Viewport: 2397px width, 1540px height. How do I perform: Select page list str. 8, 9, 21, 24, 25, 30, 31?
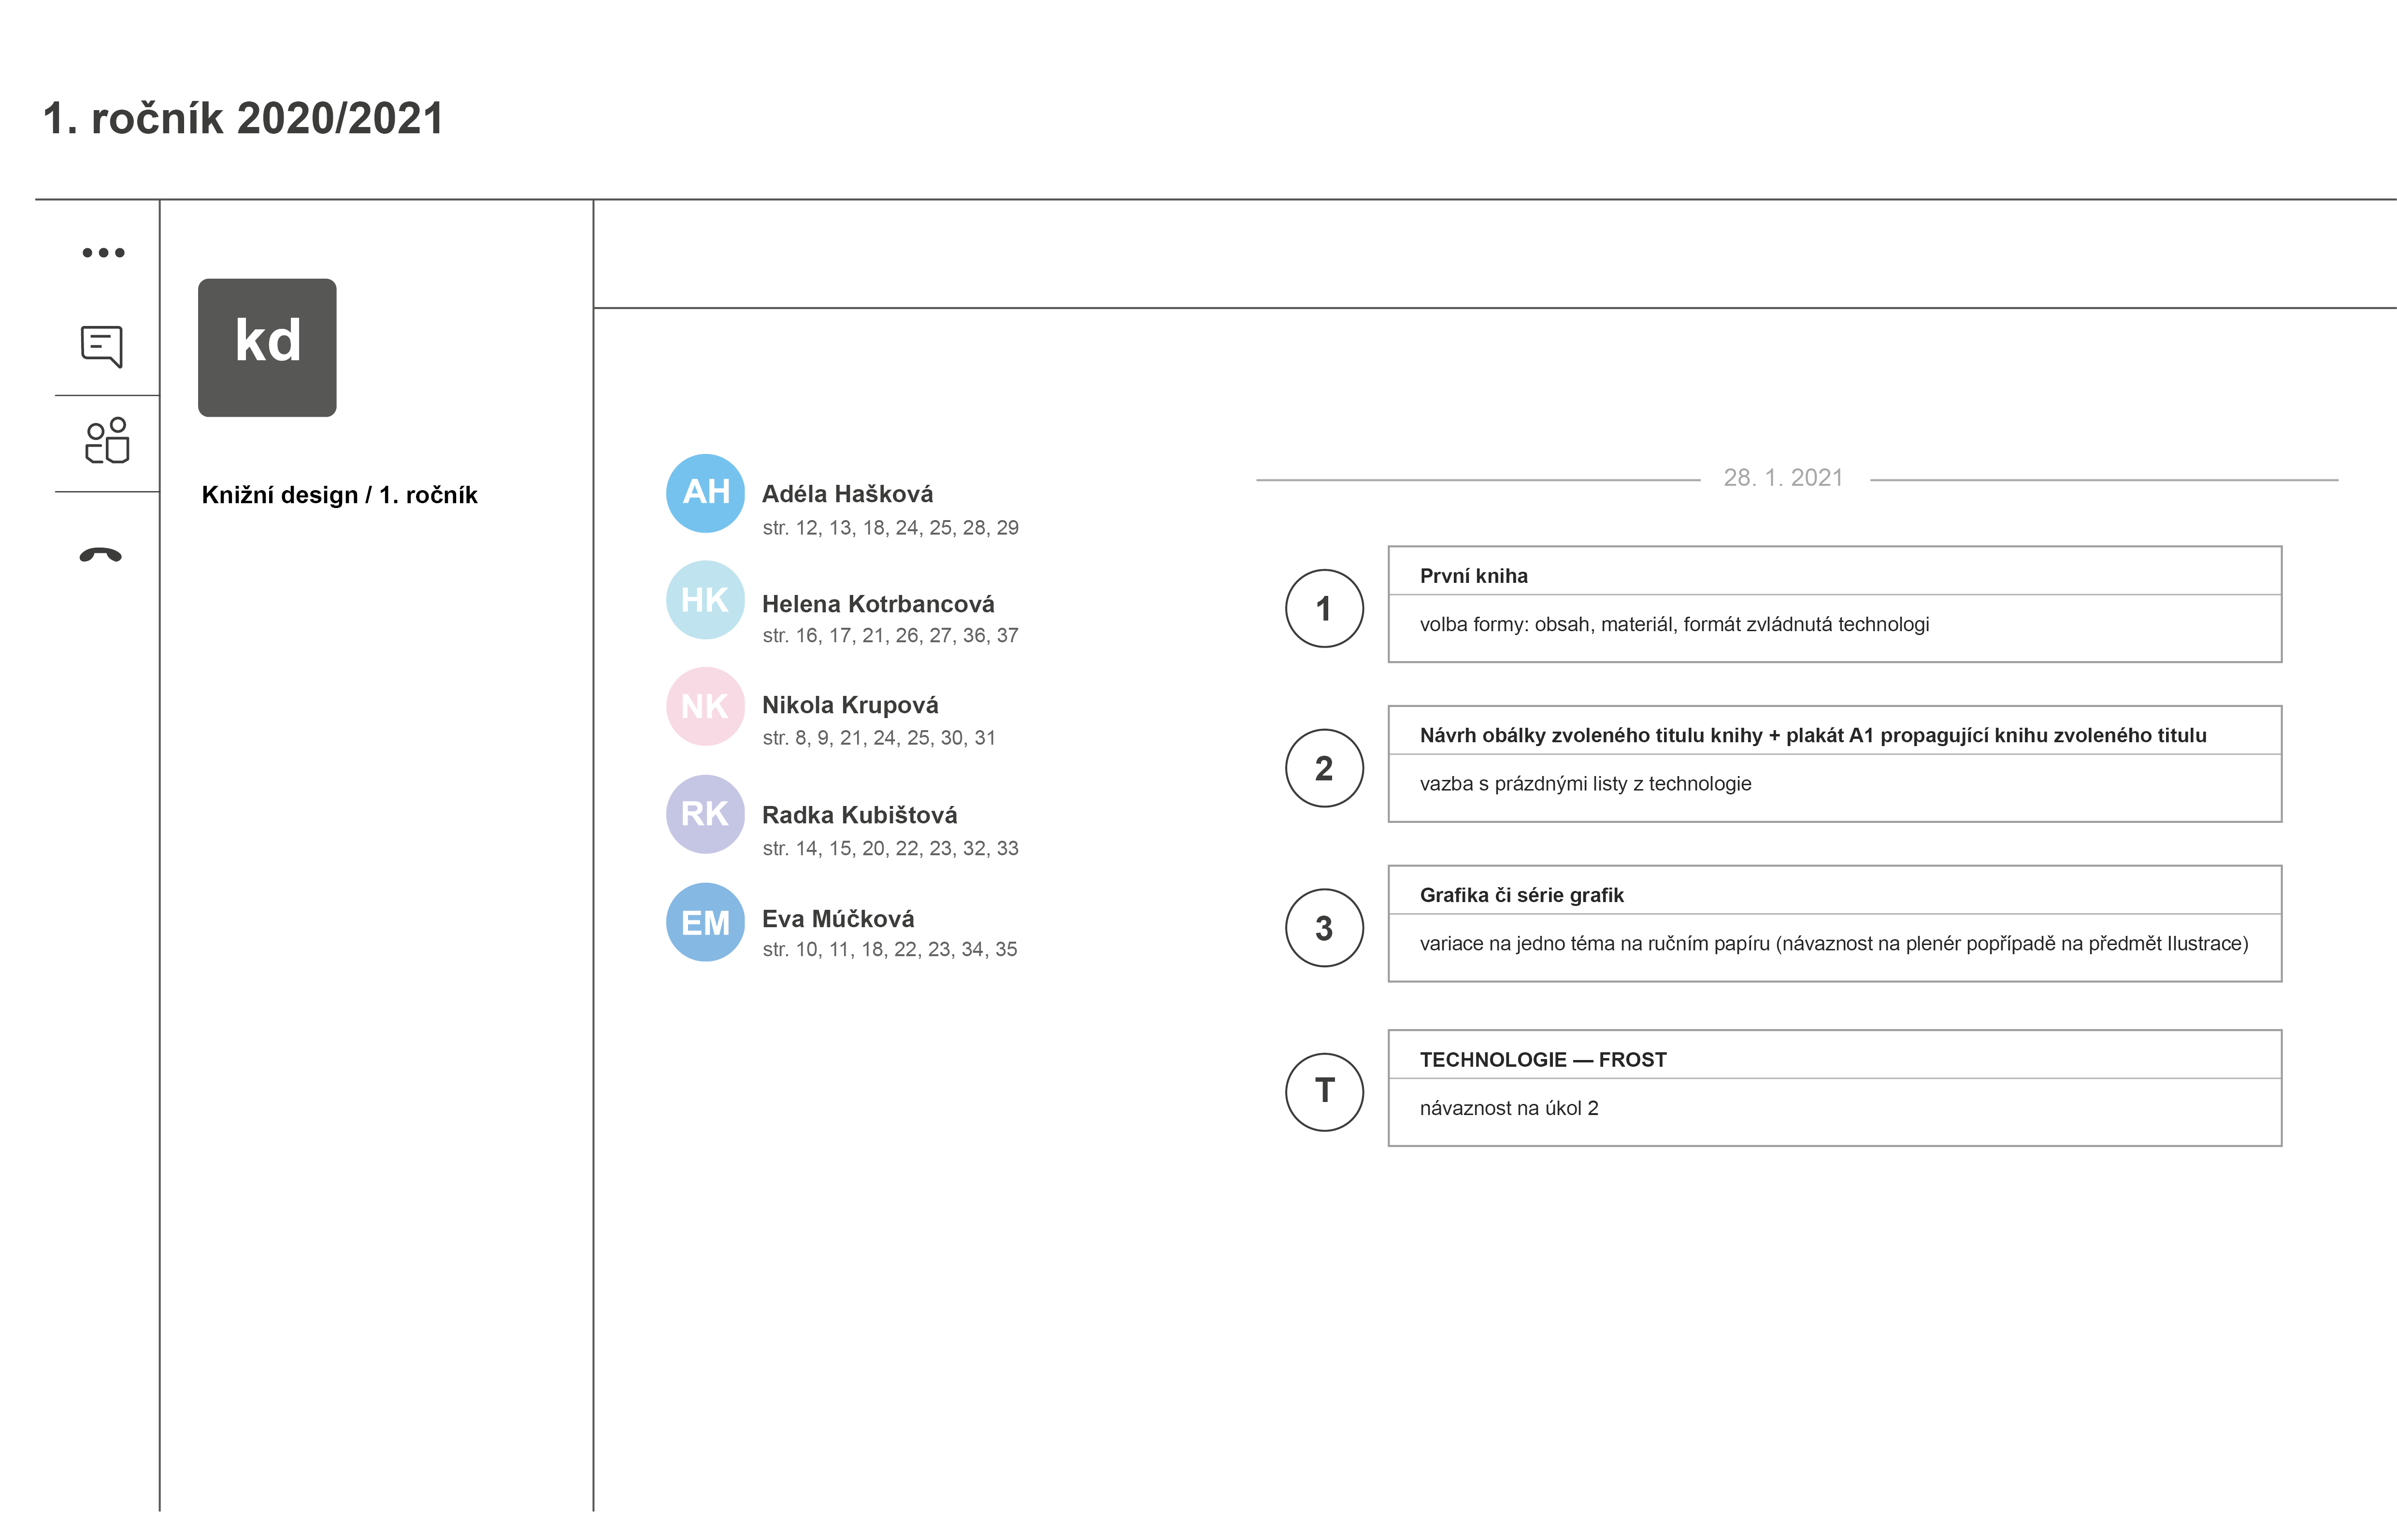point(879,738)
